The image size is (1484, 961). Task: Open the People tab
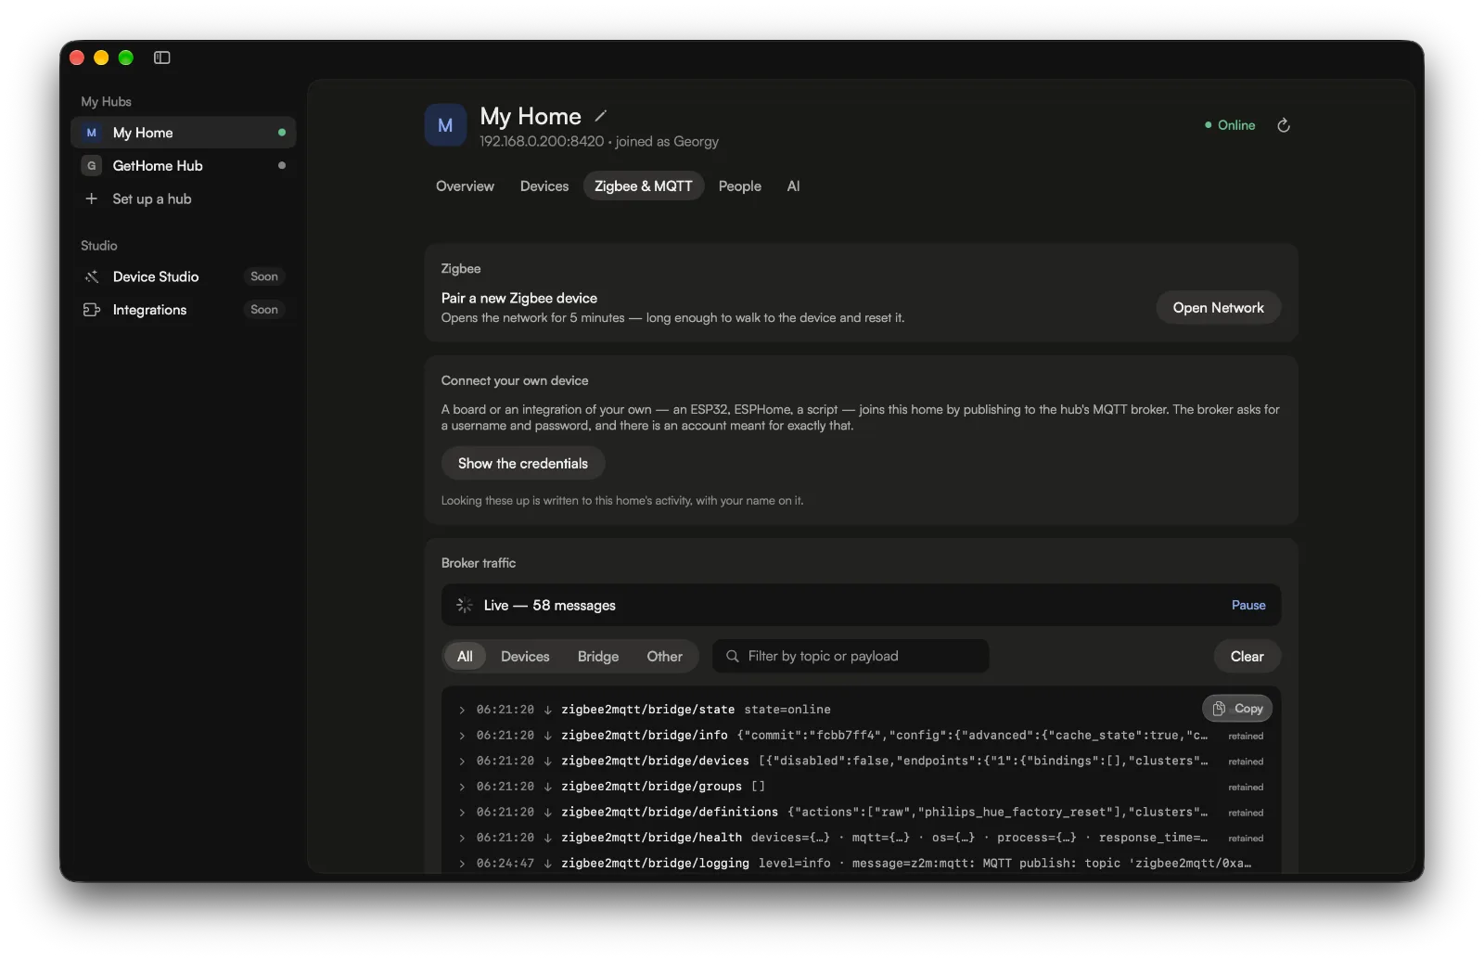pyautogui.click(x=740, y=186)
